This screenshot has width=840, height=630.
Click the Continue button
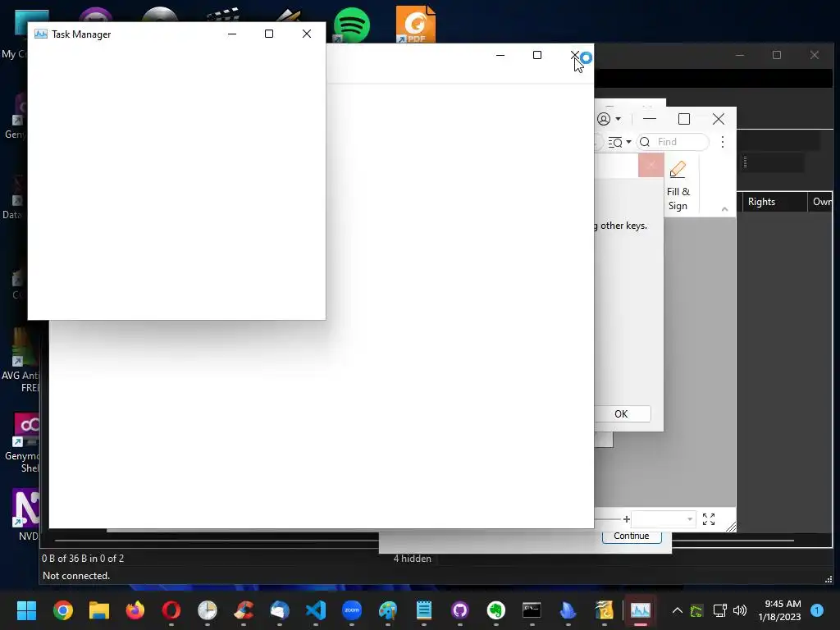coord(632,536)
